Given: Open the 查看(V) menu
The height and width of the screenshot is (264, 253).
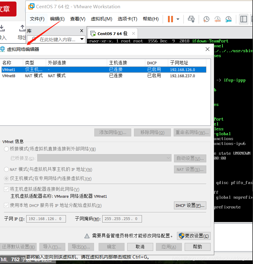Looking at the screenshot, I should click(x=78, y=19).
